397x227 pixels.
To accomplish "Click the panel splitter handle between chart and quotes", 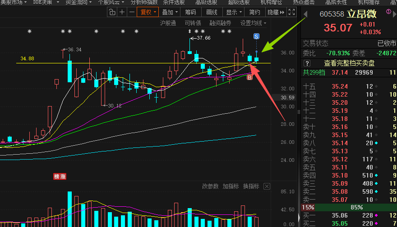I will [x=299, y=112].
